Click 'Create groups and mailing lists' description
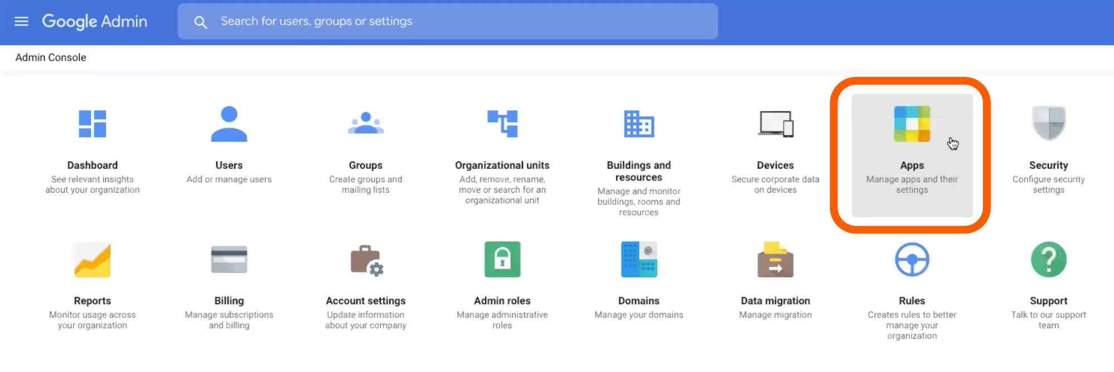Viewport: 1114px width, 372px height. 366,184
